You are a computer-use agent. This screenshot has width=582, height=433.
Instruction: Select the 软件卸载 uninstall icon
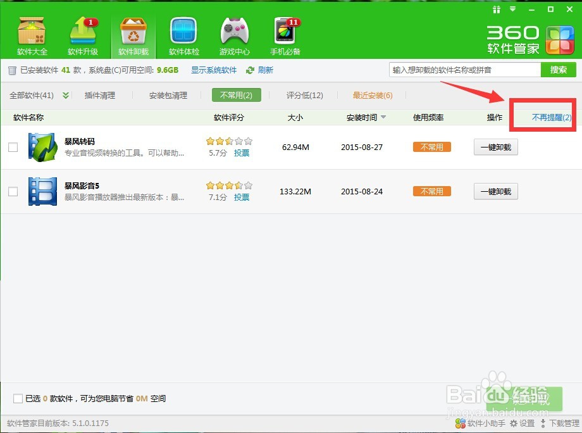133,36
